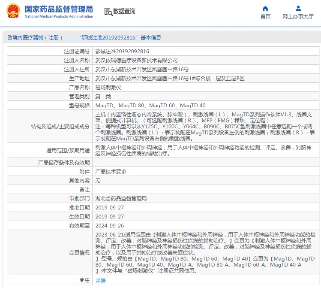This screenshot has height=288, width=321.
Task: Click expiry date 2024-09-26
Action: coord(110,225)
